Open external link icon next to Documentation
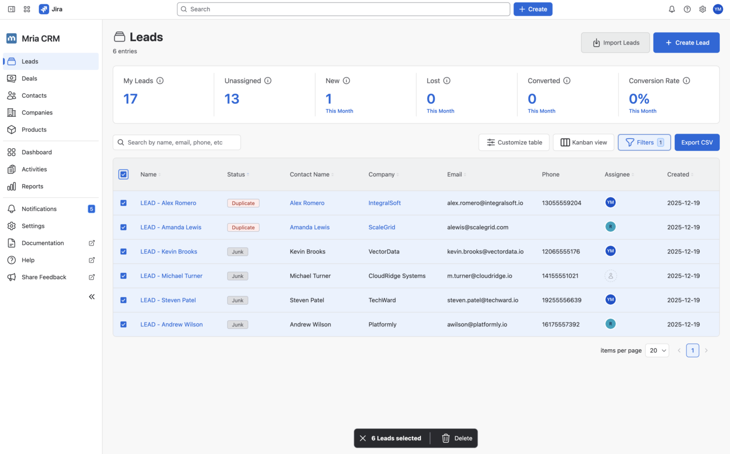730x454 pixels. pyautogui.click(x=92, y=243)
